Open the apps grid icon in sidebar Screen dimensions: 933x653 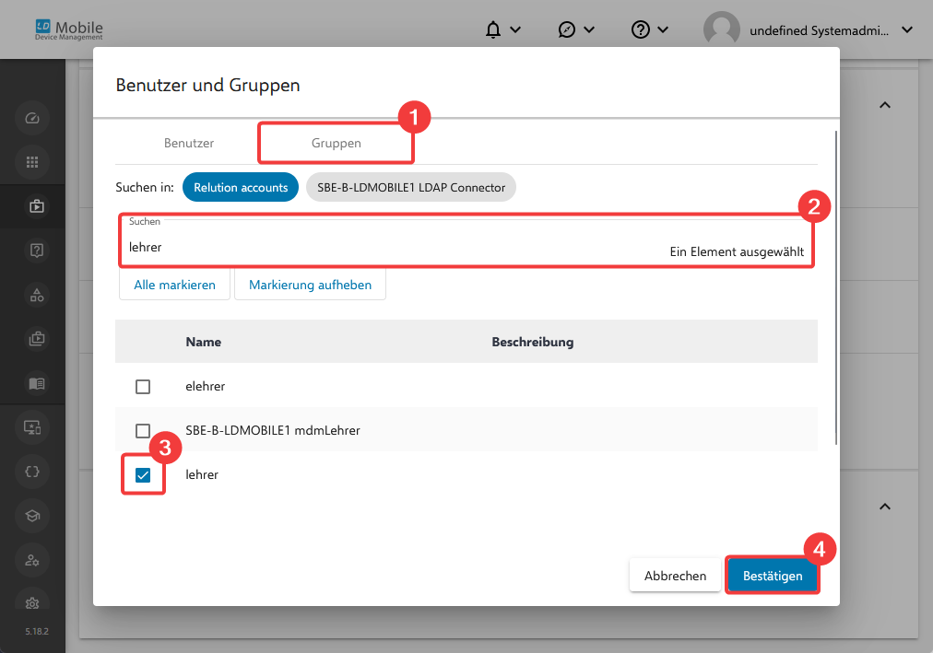point(32,162)
